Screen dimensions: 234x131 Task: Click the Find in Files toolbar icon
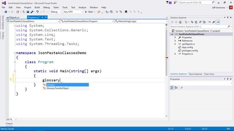pos(99,12)
